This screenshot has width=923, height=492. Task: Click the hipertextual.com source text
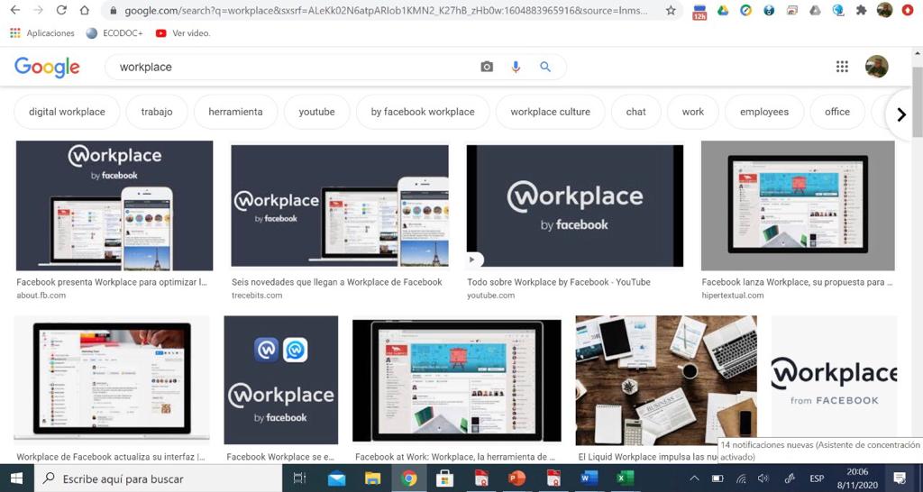point(733,296)
